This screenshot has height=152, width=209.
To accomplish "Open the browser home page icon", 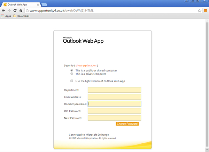I will (21, 10).
